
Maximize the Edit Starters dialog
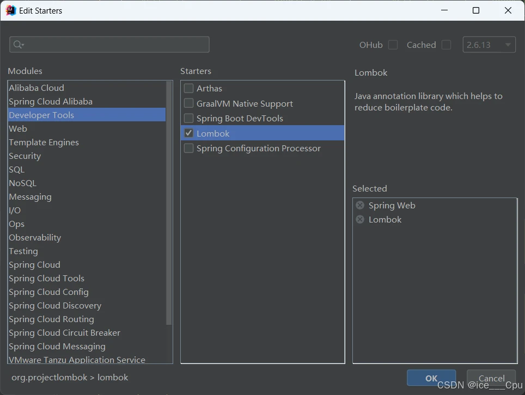(x=476, y=10)
